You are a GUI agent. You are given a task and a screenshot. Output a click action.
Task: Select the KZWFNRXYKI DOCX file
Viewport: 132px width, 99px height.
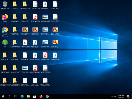pyautogui.click(x=35, y=5)
